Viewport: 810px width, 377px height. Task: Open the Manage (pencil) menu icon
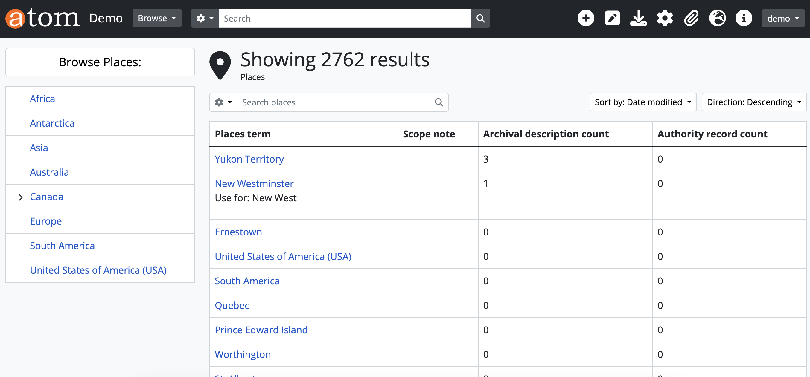tap(612, 18)
